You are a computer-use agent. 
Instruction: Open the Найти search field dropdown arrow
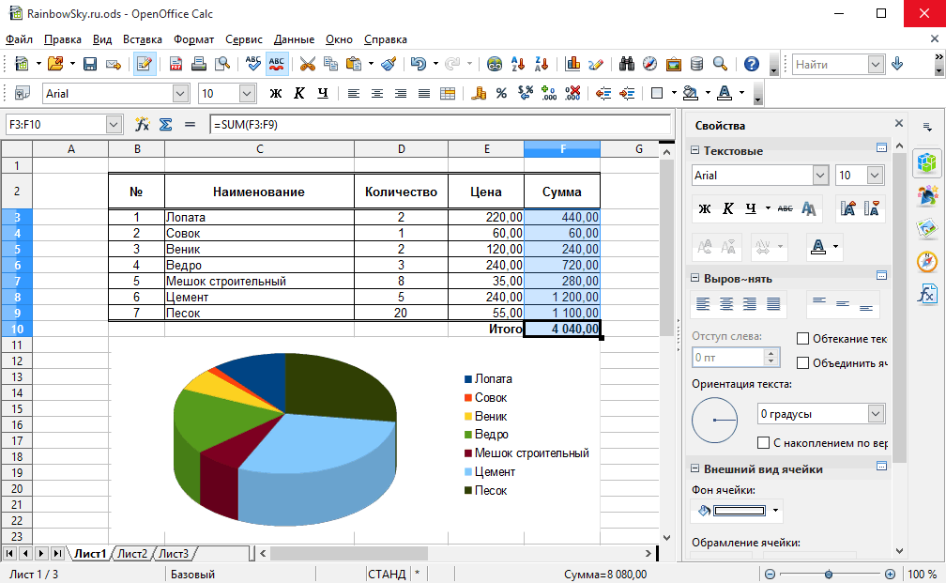click(876, 64)
